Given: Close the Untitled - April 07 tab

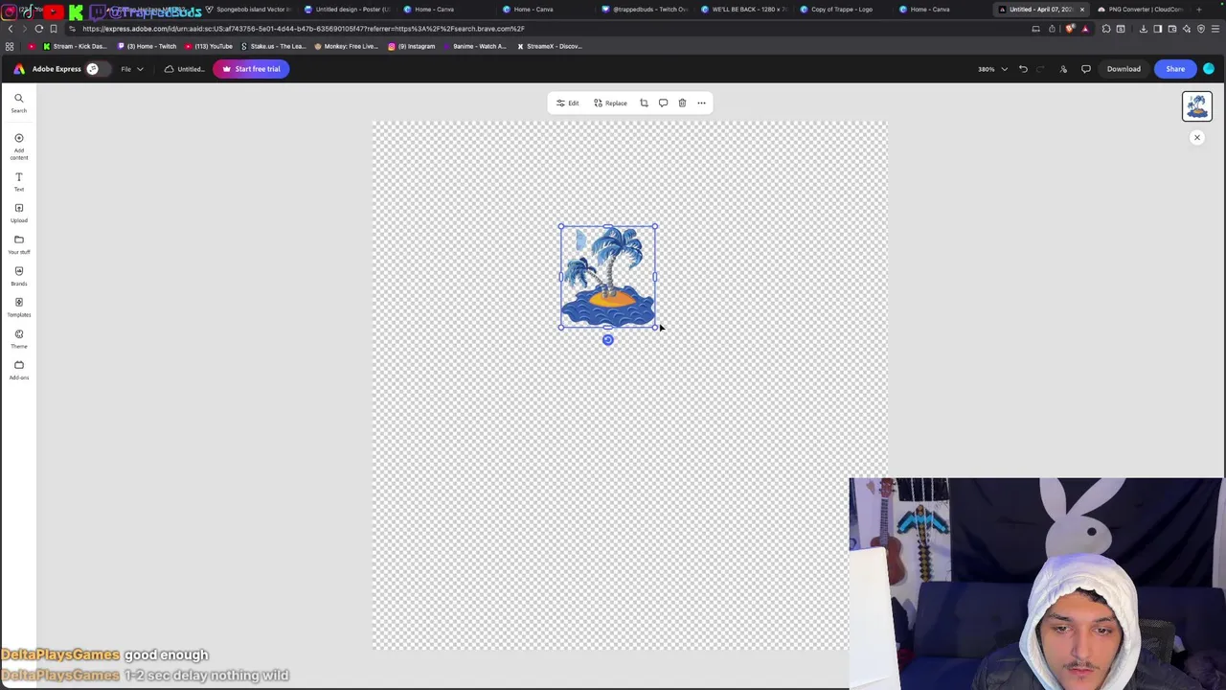Looking at the screenshot, I should tap(1082, 10).
